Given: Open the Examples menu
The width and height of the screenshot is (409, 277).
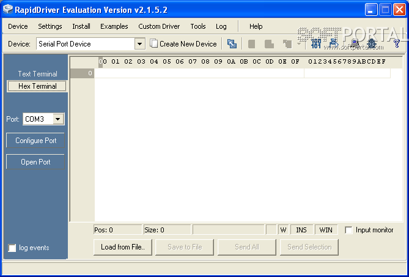Looking at the screenshot, I should click(114, 26).
